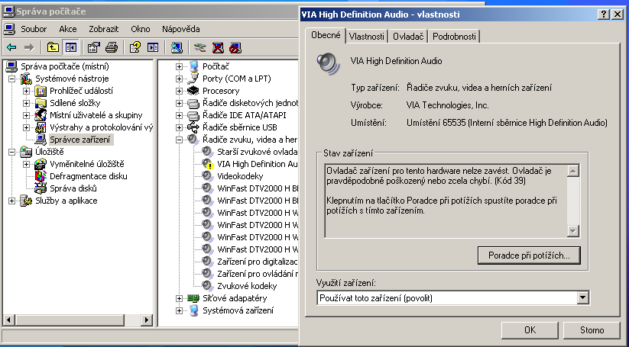This screenshot has width=629, height=347.
Task: Expand the Prohlížeč událostí node
Action: [x=27, y=91]
